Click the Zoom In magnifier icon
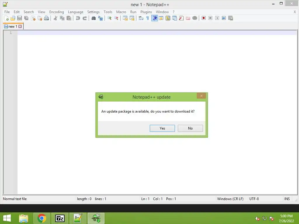This screenshot has width=299, height=224. point(109,18)
